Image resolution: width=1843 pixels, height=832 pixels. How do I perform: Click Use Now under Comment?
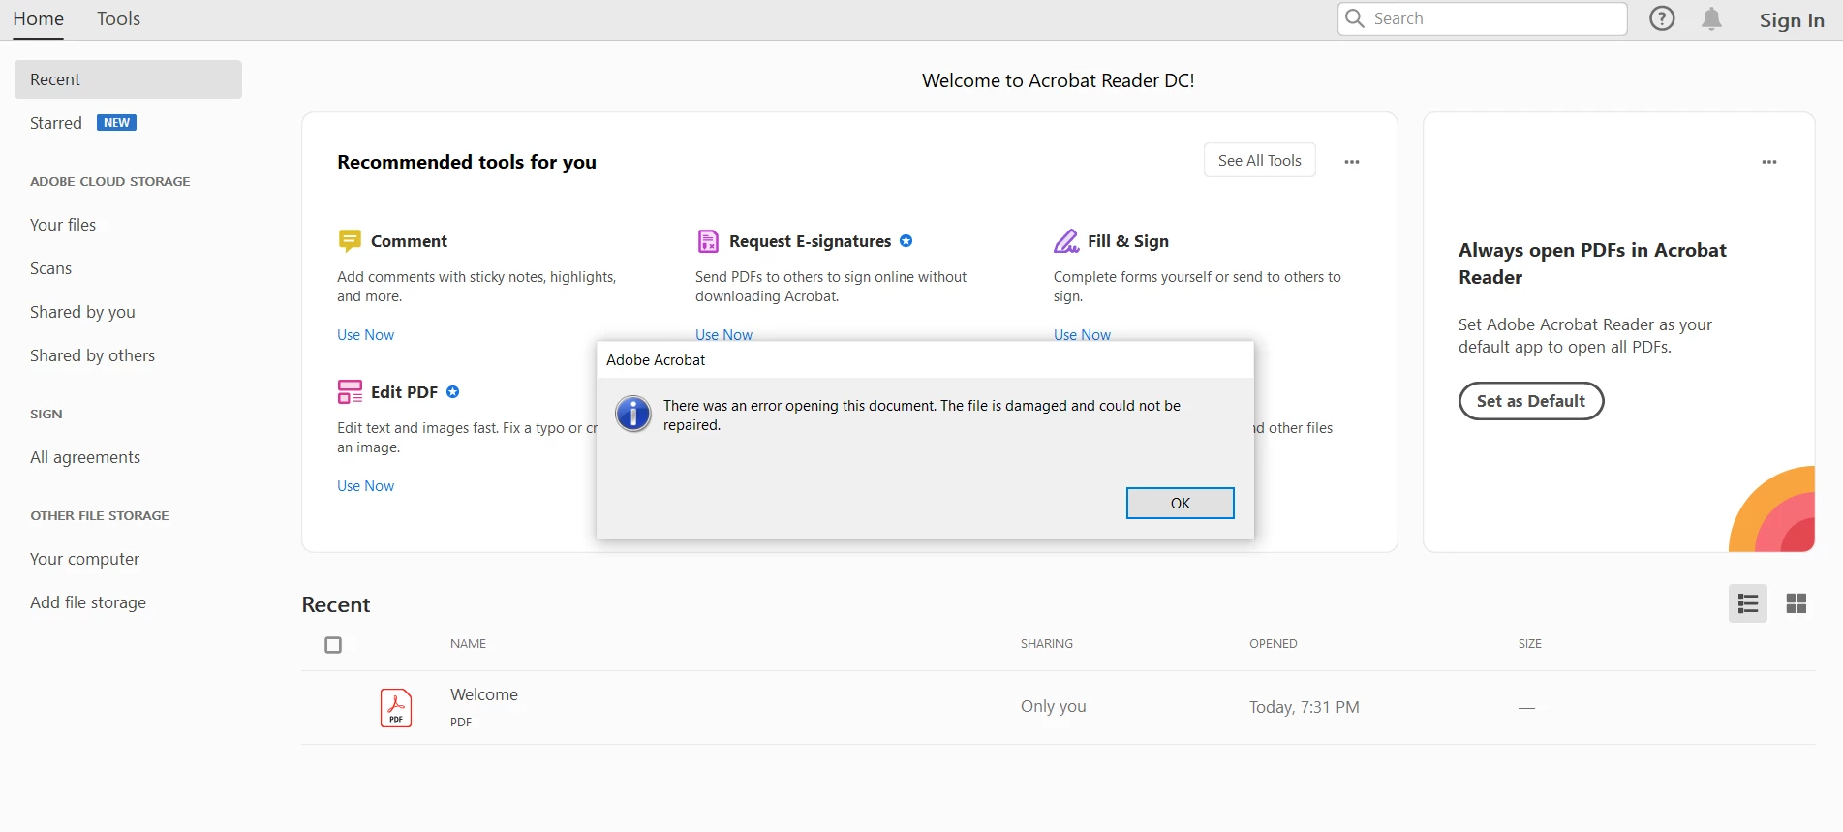[x=365, y=335]
